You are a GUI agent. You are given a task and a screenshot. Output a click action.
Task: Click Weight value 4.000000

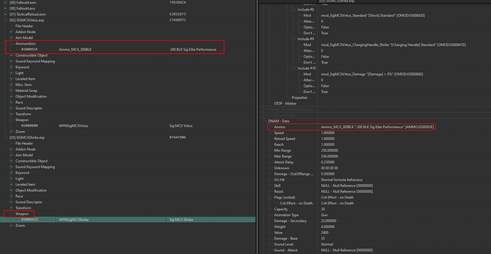point(328,227)
